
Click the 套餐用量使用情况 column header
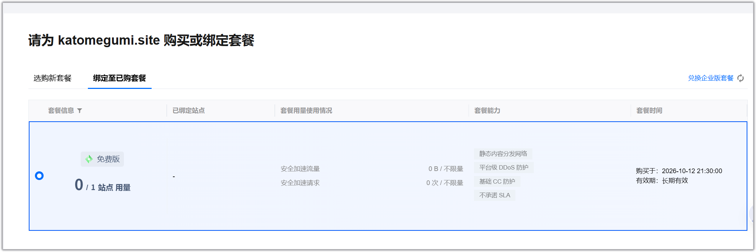(x=306, y=111)
